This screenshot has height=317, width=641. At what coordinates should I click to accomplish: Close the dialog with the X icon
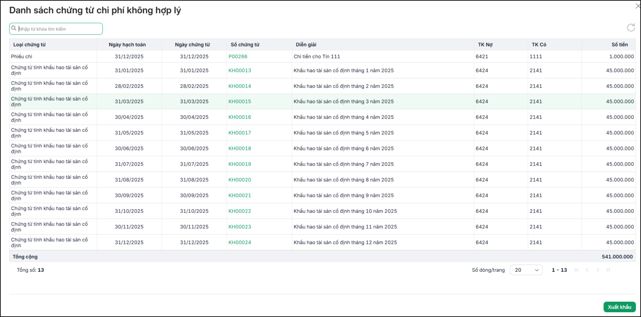[x=638, y=6]
